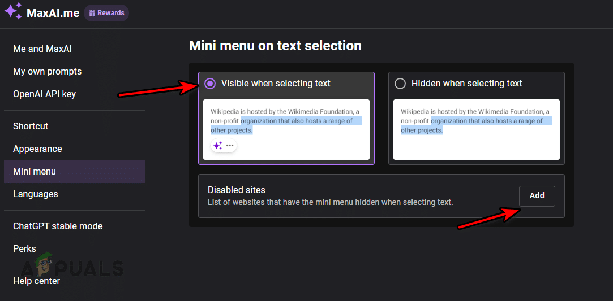Click the gift icon in Rewards badge
The width and height of the screenshot is (613, 301).
tap(92, 13)
